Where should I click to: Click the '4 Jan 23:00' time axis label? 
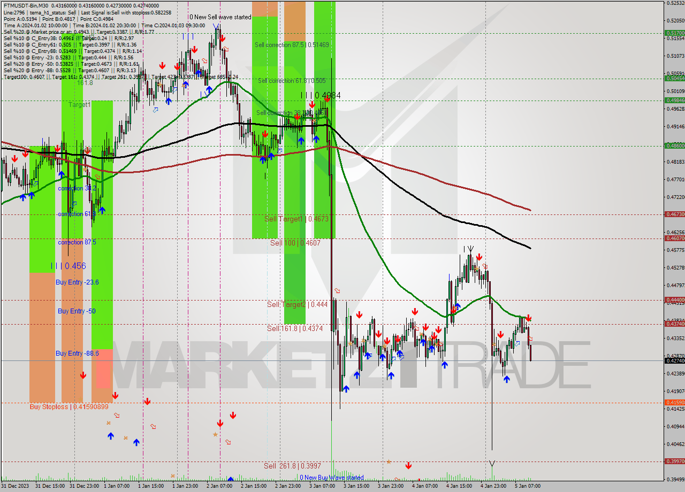(493, 486)
